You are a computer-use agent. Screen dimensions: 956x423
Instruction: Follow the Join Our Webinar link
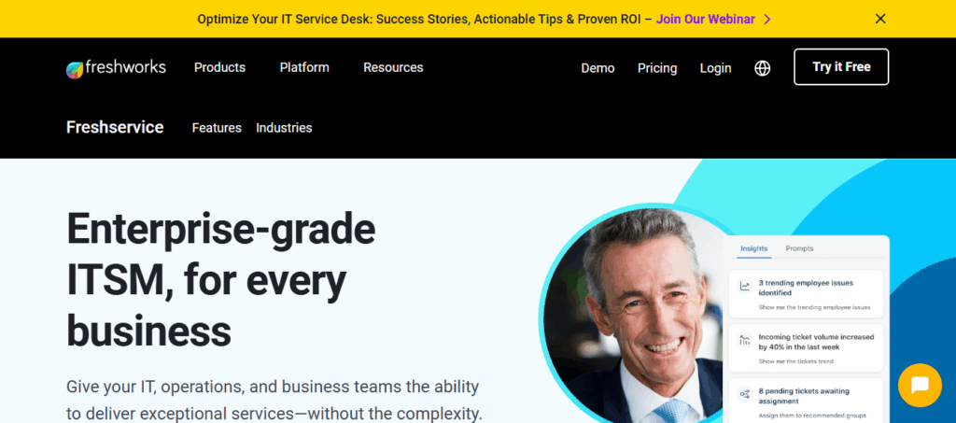706,20
